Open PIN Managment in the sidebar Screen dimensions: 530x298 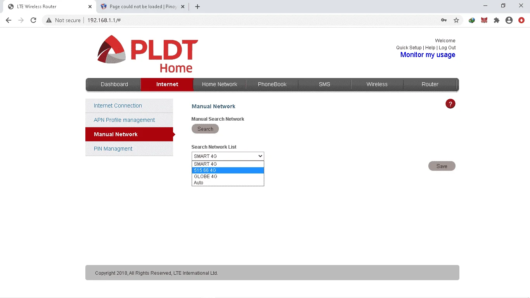pos(129,149)
